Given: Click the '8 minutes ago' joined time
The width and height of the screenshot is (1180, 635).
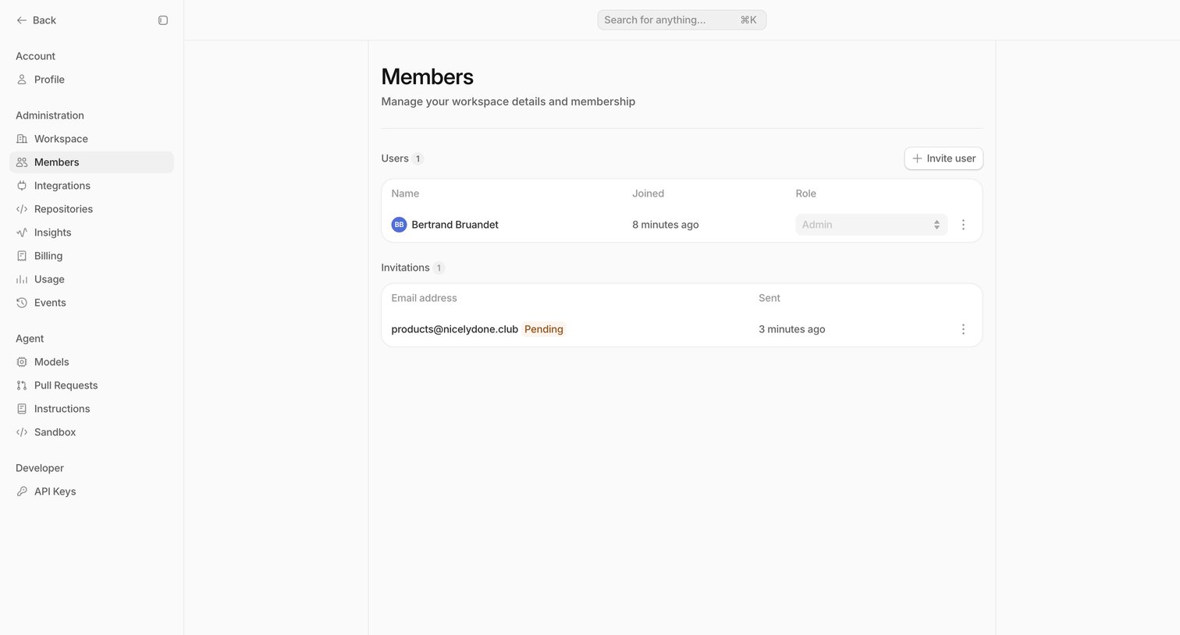Looking at the screenshot, I should [665, 225].
